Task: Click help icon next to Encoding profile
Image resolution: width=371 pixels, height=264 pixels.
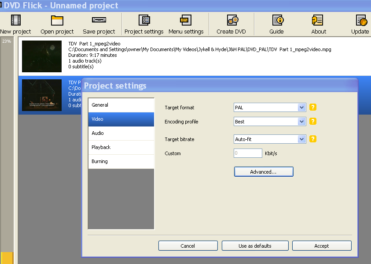Action: (313, 121)
